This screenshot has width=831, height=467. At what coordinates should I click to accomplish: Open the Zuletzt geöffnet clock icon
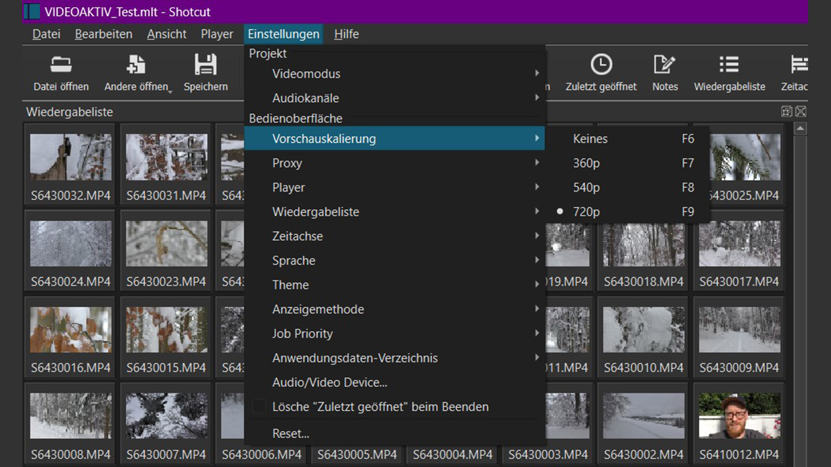[x=601, y=65]
